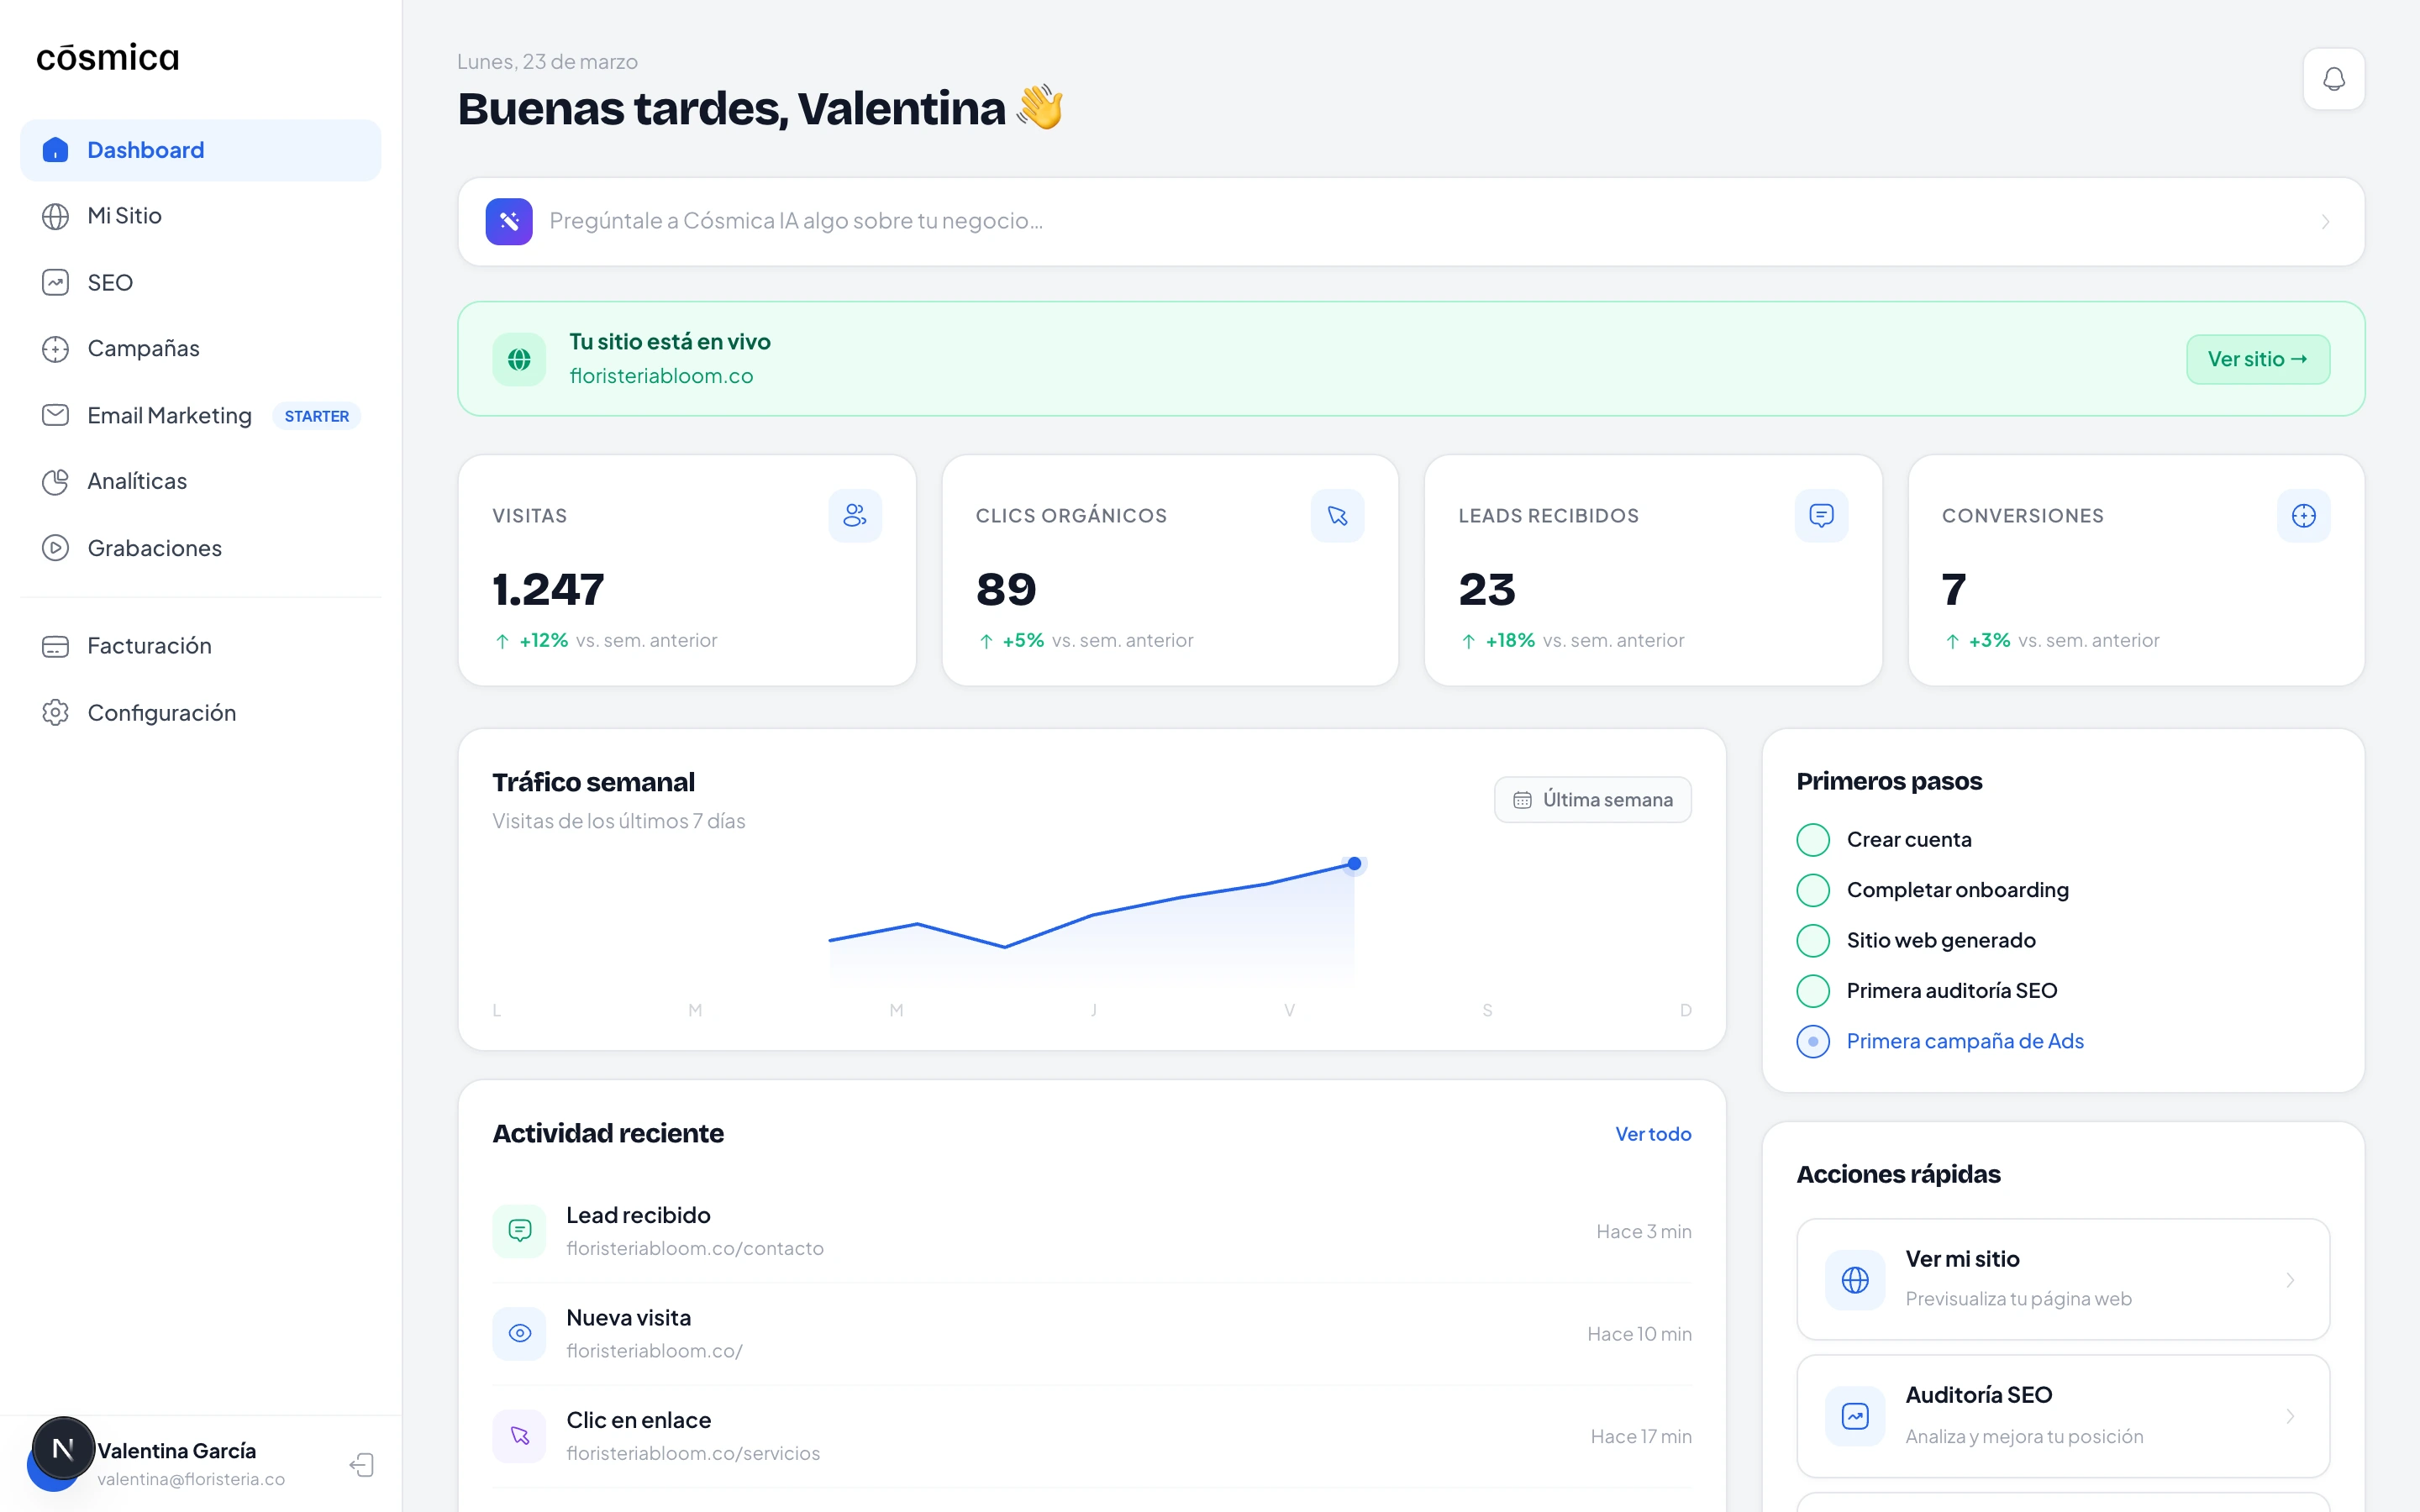
Task: Click the logout icon next to Valentina García
Action: tap(362, 1464)
